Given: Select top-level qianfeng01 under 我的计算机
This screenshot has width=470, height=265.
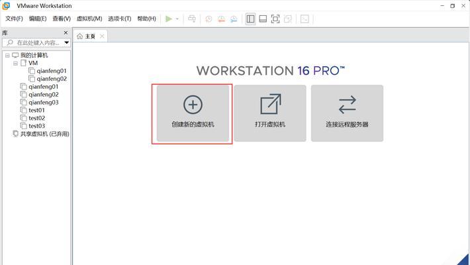Looking at the screenshot, I should pyautogui.click(x=44, y=86).
